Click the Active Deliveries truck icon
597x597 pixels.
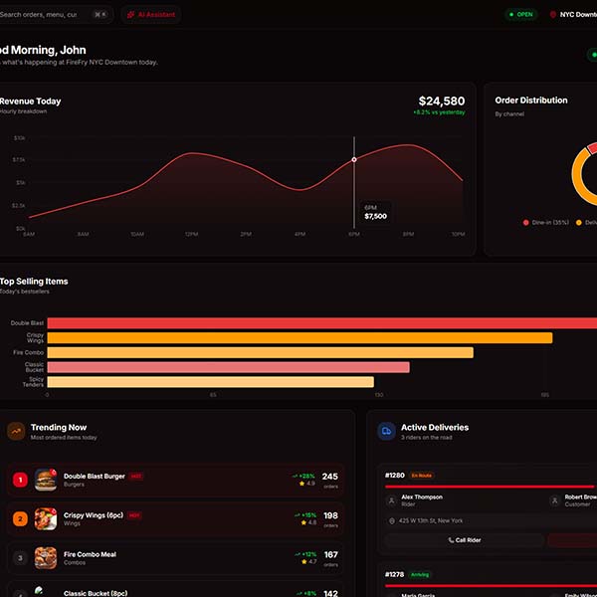386,432
